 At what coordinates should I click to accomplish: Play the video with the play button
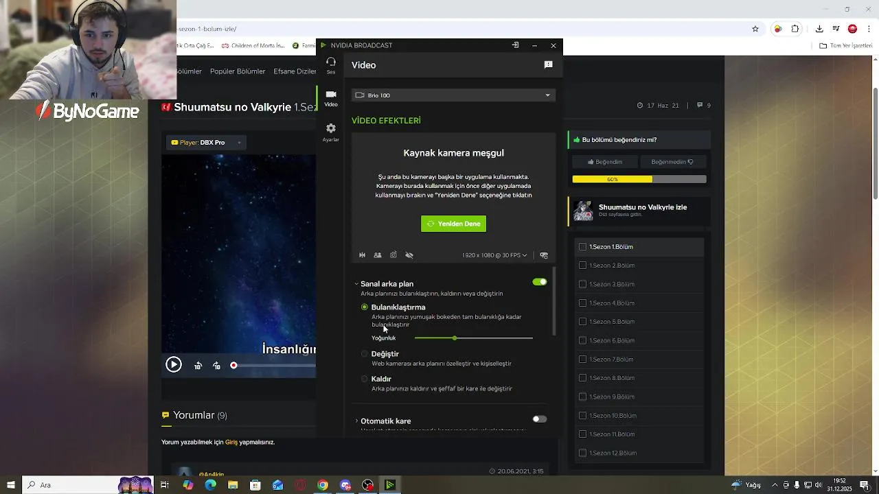174,365
